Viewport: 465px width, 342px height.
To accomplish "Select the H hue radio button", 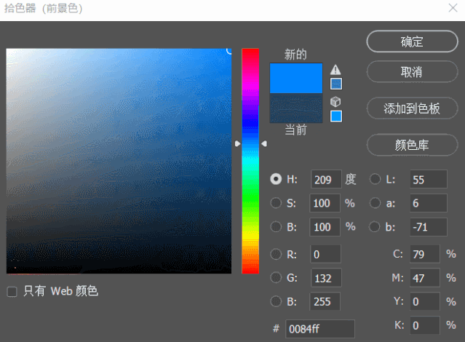I will tap(276, 179).
